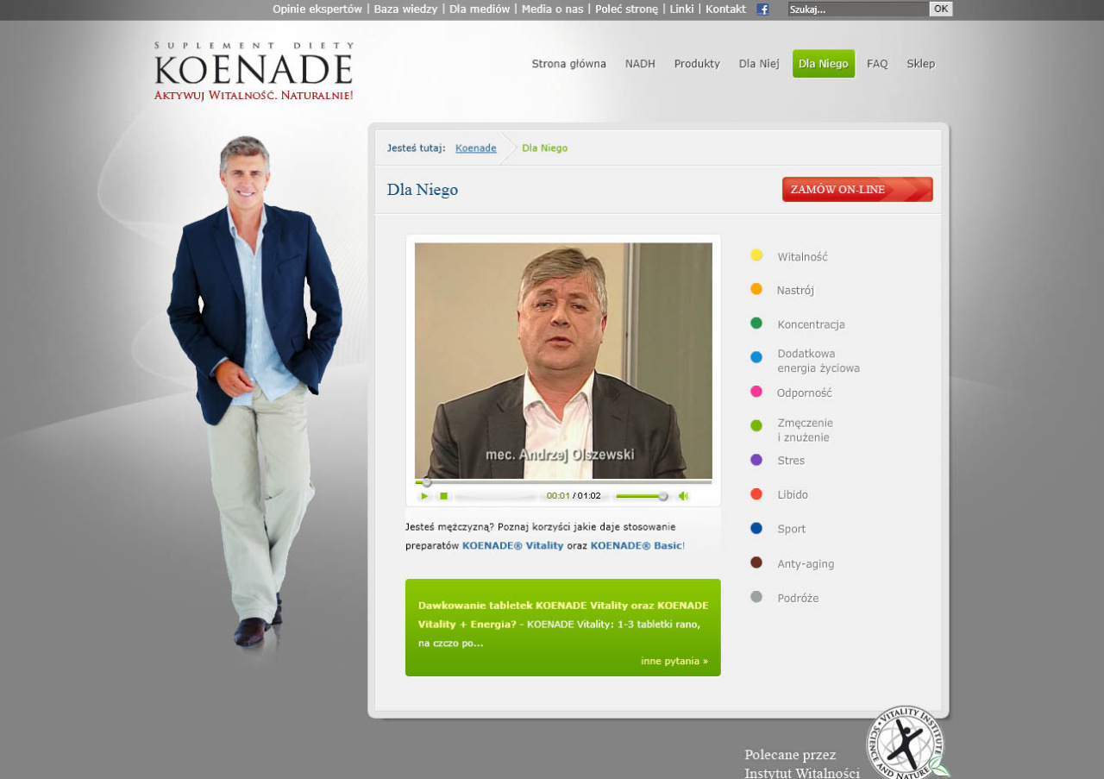Open the 'inne pytania »' link

674,661
